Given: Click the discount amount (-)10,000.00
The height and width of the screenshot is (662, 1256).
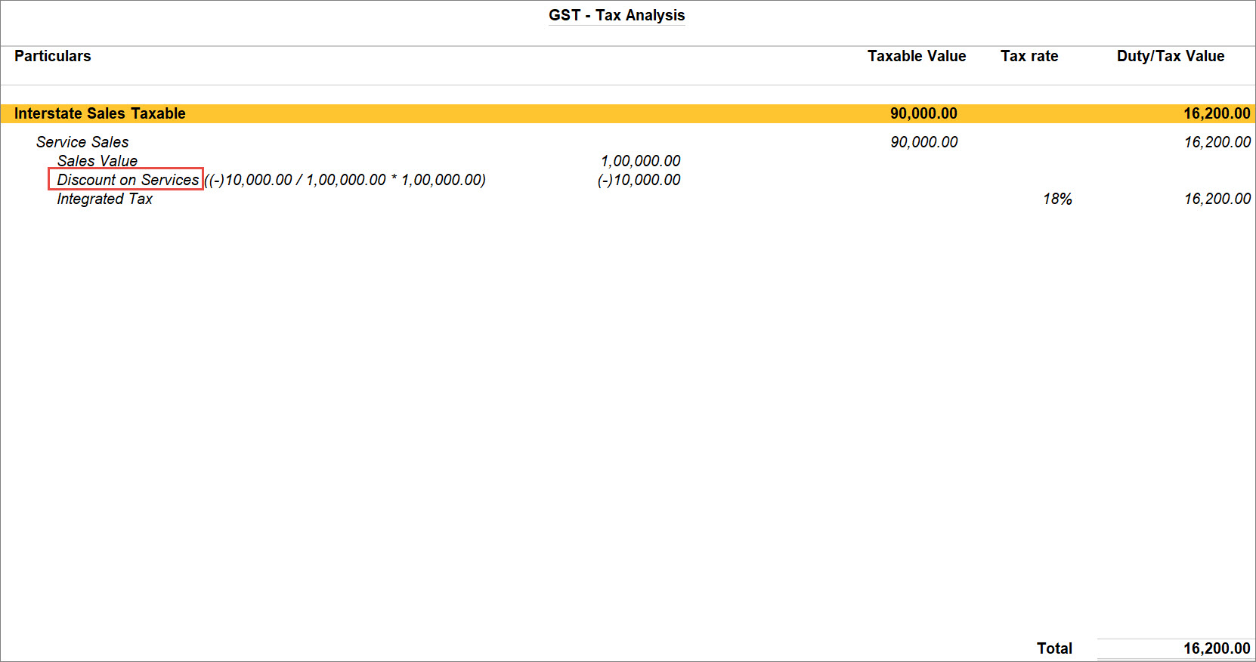Looking at the screenshot, I should [x=639, y=180].
